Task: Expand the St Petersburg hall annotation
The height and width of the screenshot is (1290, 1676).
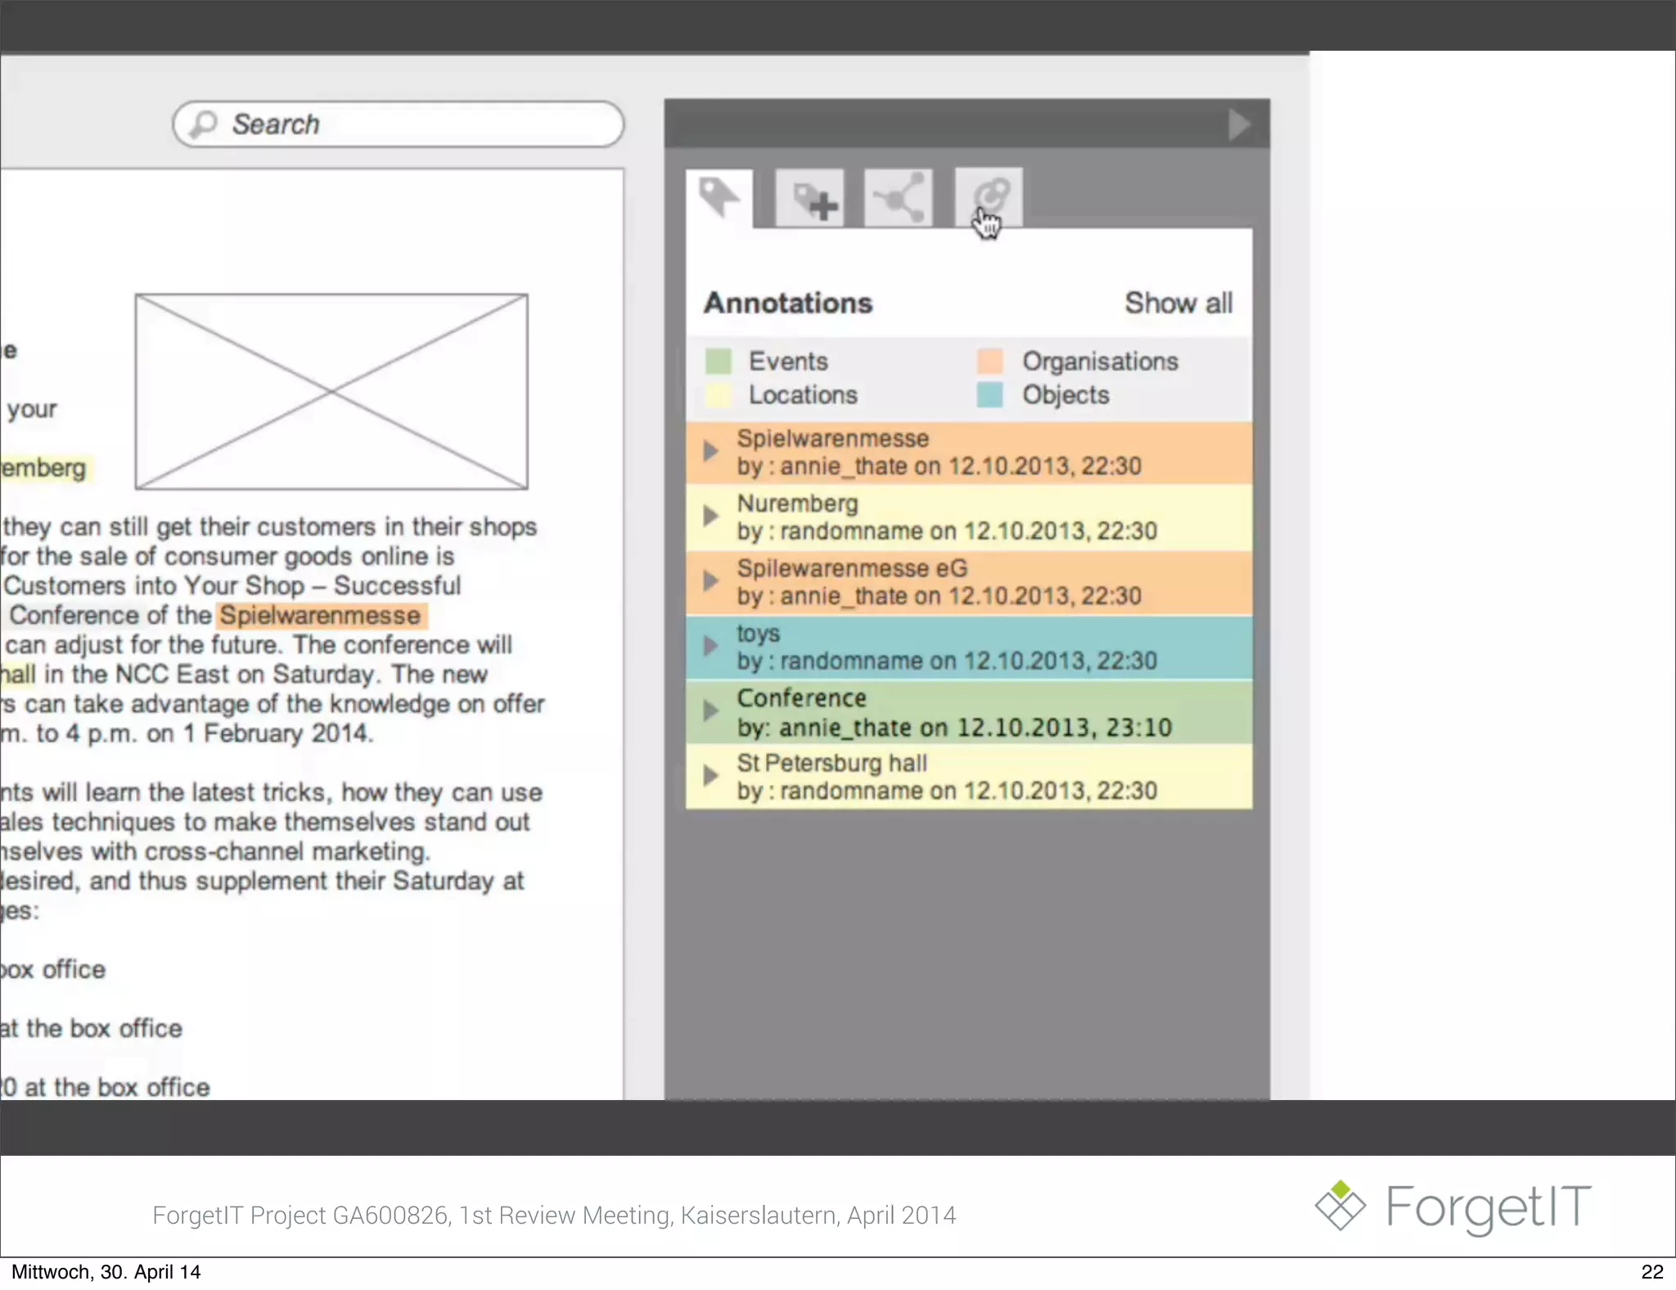Action: click(710, 775)
